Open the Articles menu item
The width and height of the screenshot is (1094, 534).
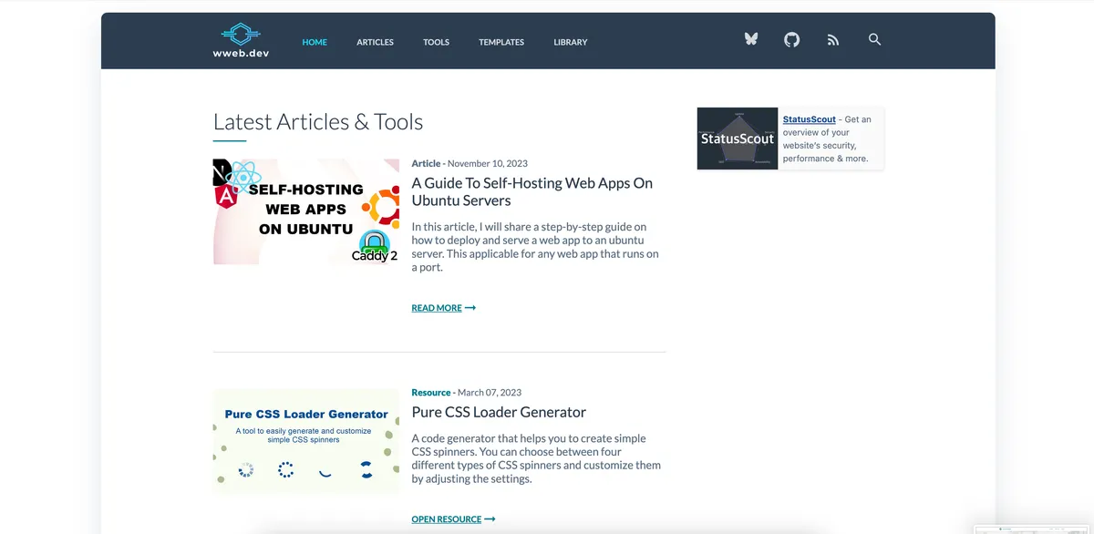point(375,42)
